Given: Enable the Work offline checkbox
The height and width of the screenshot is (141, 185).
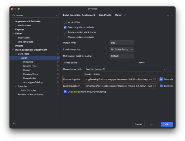Looking at the screenshot, I should pos(65,22).
